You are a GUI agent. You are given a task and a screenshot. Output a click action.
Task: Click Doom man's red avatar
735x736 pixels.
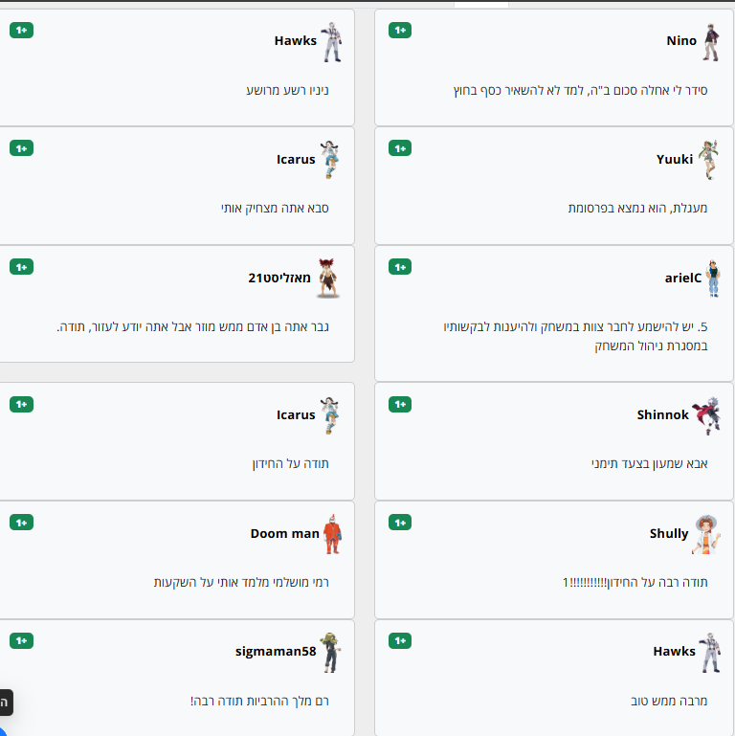click(331, 534)
